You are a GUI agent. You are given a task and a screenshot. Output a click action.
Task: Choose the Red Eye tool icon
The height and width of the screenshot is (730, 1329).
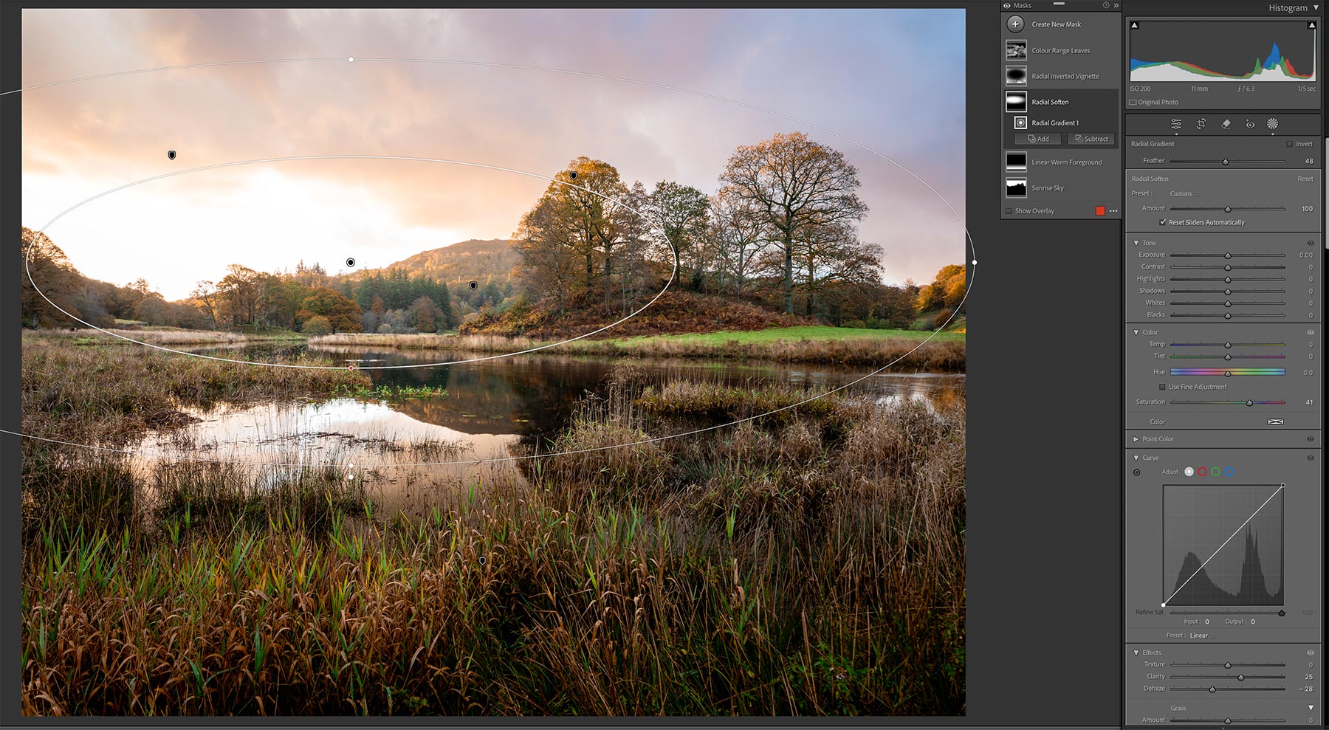[x=1250, y=124]
